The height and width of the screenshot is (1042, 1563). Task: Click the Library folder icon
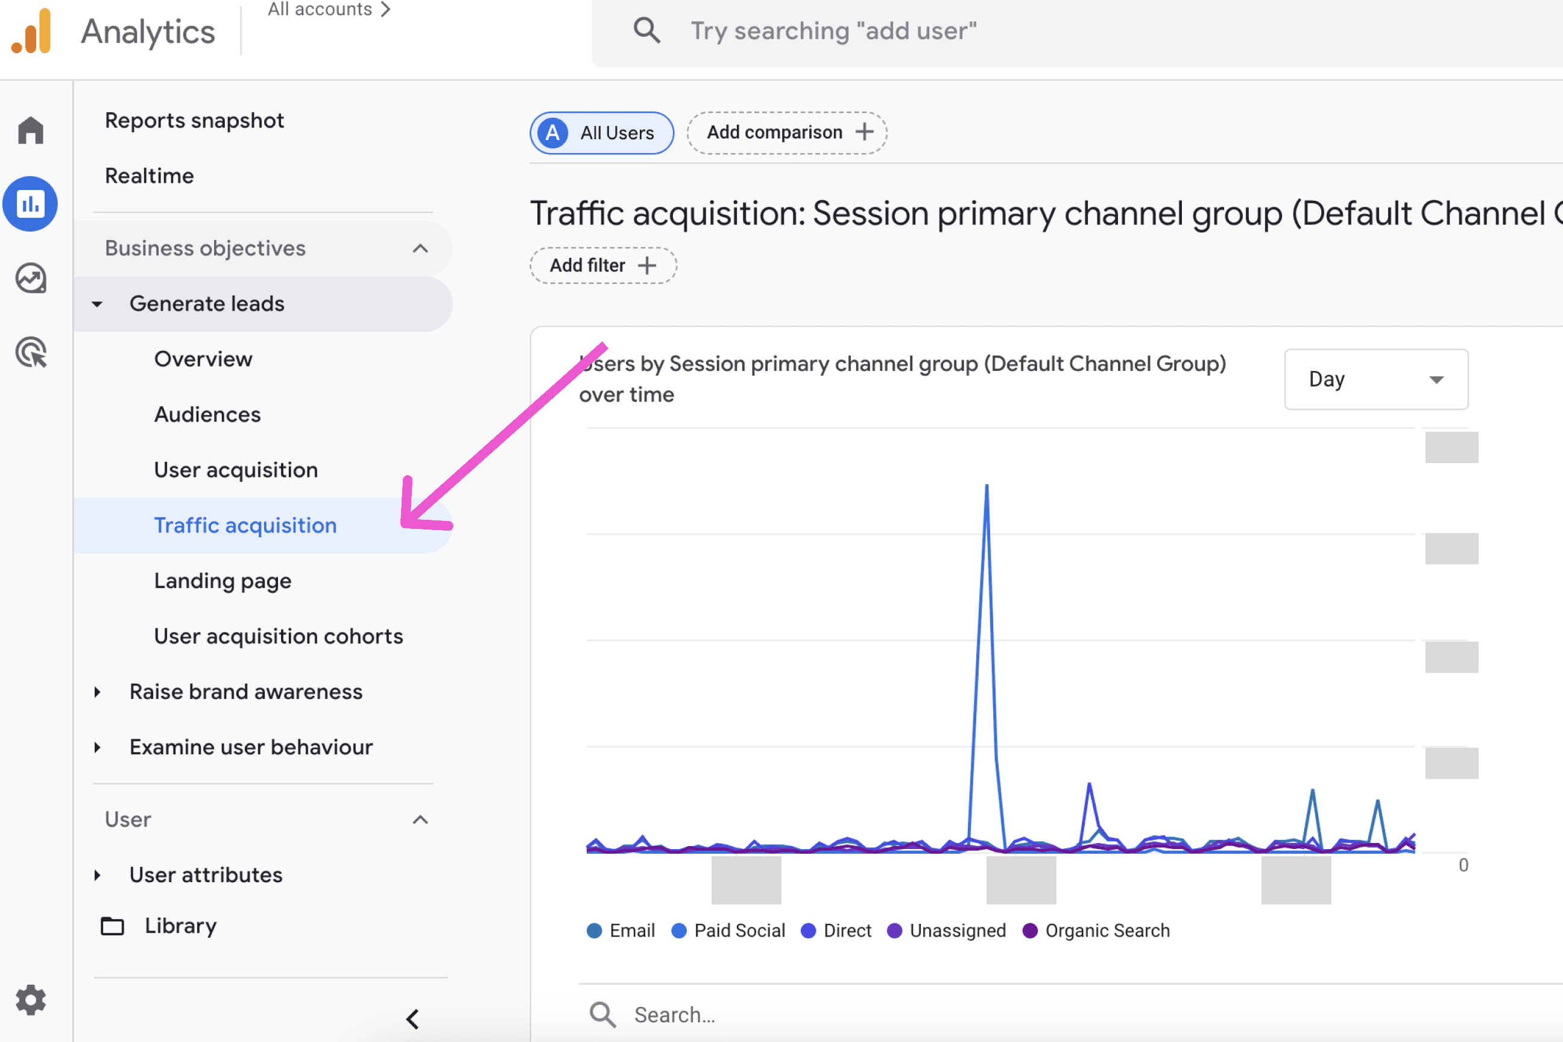coord(112,926)
